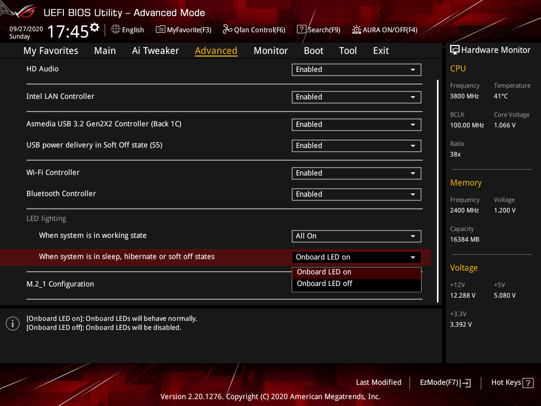This screenshot has height=406, width=541.
Task: Click CPU temperature 41°C value
Action: pyautogui.click(x=501, y=96)
